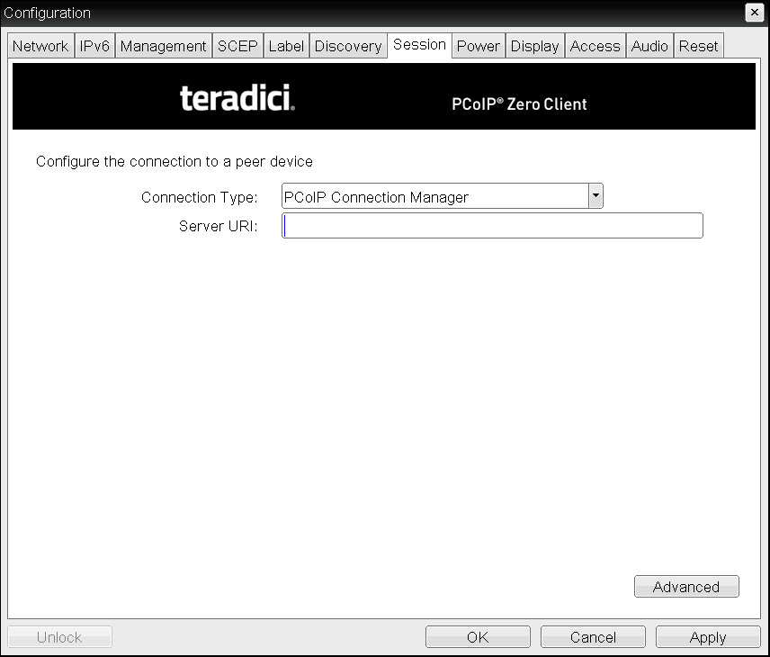
Task: Go to the Access tab
Action: pyautogui.click(x=595, y=46)
